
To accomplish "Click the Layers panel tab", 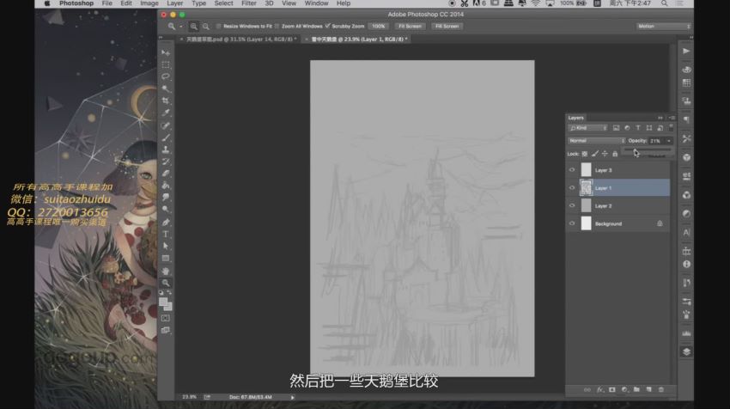I will pyautogui.click(x=576, y=118).
